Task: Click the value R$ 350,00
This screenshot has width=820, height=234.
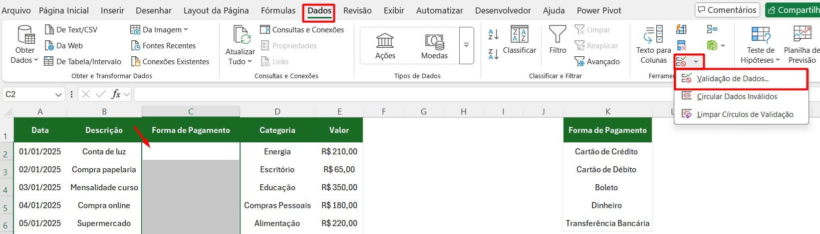Action: tap(339, 187)
